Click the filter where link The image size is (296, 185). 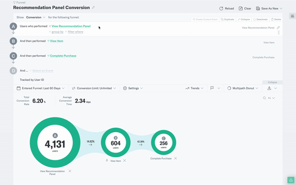(x=75, y=32)
